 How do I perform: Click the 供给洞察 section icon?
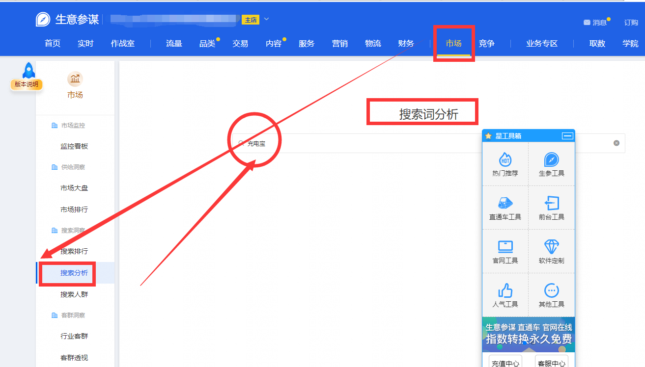pos(55,167)
